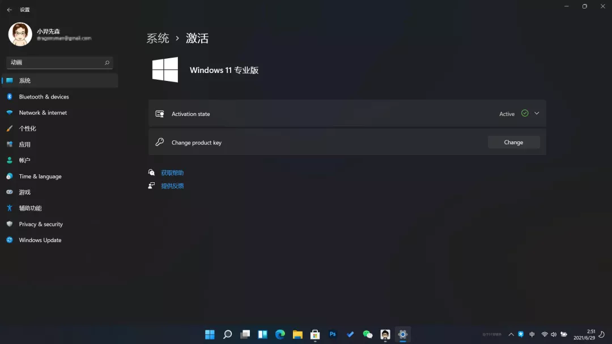This screenshot has width=612, height=344.
Task: Click the settings search field showing 动画
Action: click(x=59, y=62)
